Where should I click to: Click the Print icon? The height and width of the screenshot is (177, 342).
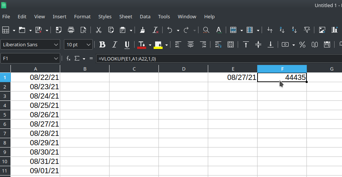click(x=71, y=30)
